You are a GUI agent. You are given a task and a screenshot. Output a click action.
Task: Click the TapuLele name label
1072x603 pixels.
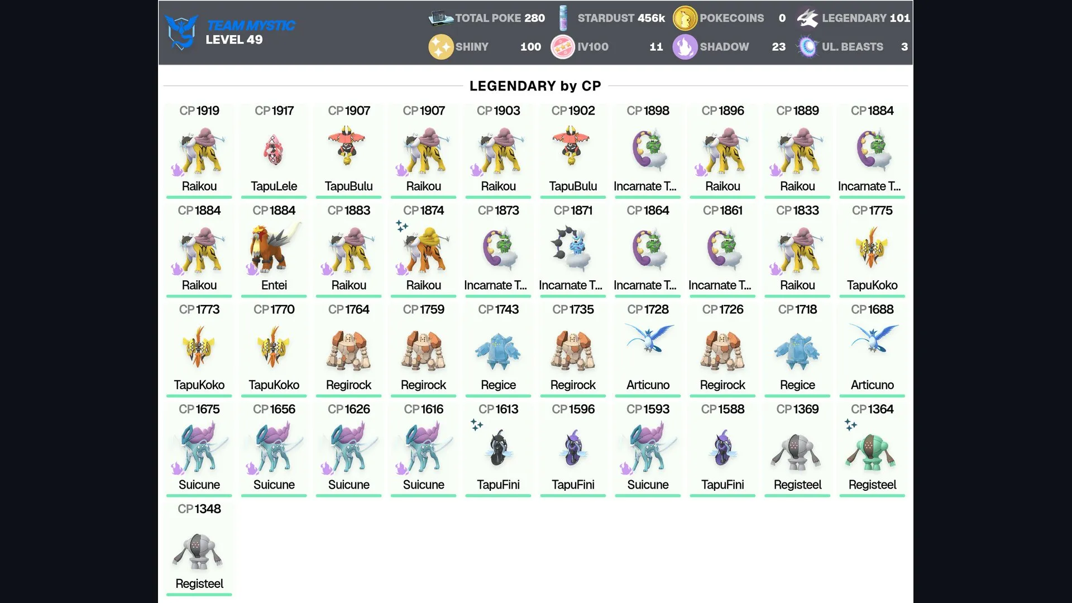tap(274, 186)
